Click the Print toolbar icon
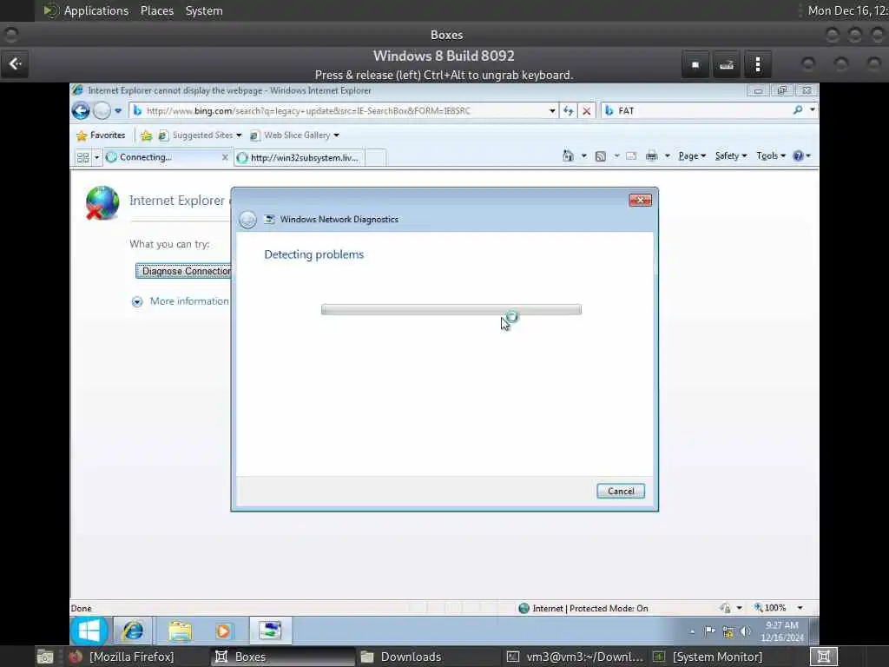The image size is (889, 667). [x=651, y=156]
